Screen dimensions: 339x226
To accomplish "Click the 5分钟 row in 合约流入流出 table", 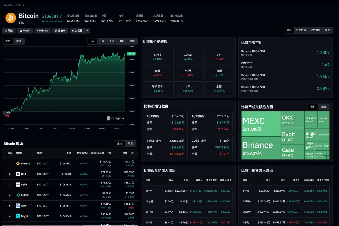I will click(188, 191).
